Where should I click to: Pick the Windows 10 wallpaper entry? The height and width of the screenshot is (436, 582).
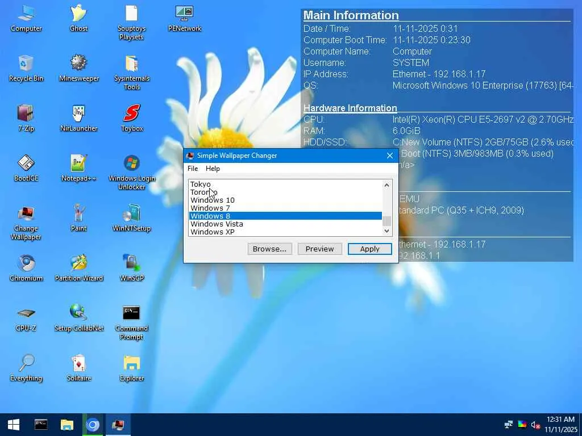click(285, 200)
